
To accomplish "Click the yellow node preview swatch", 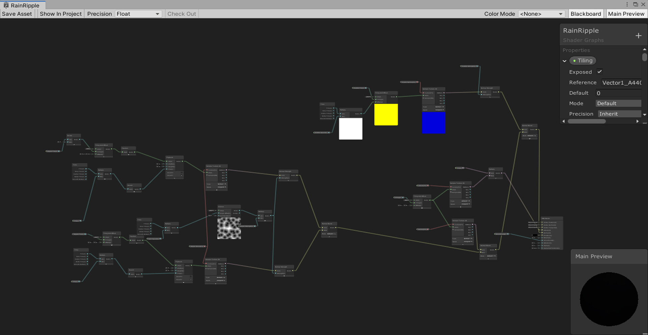I will point(386,114).
